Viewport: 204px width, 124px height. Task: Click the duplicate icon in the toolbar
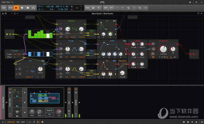[x=140, y=8]
